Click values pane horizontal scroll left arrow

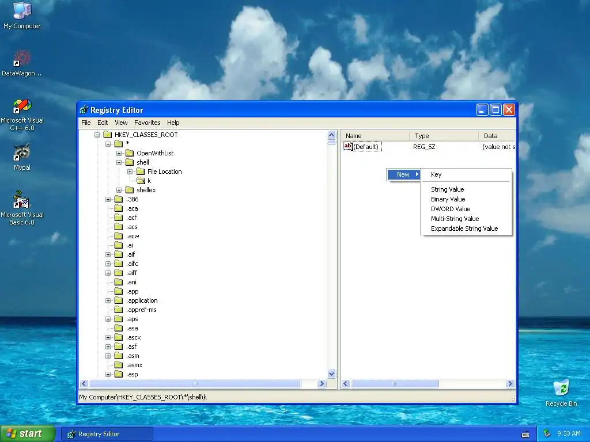coord(346,384)
